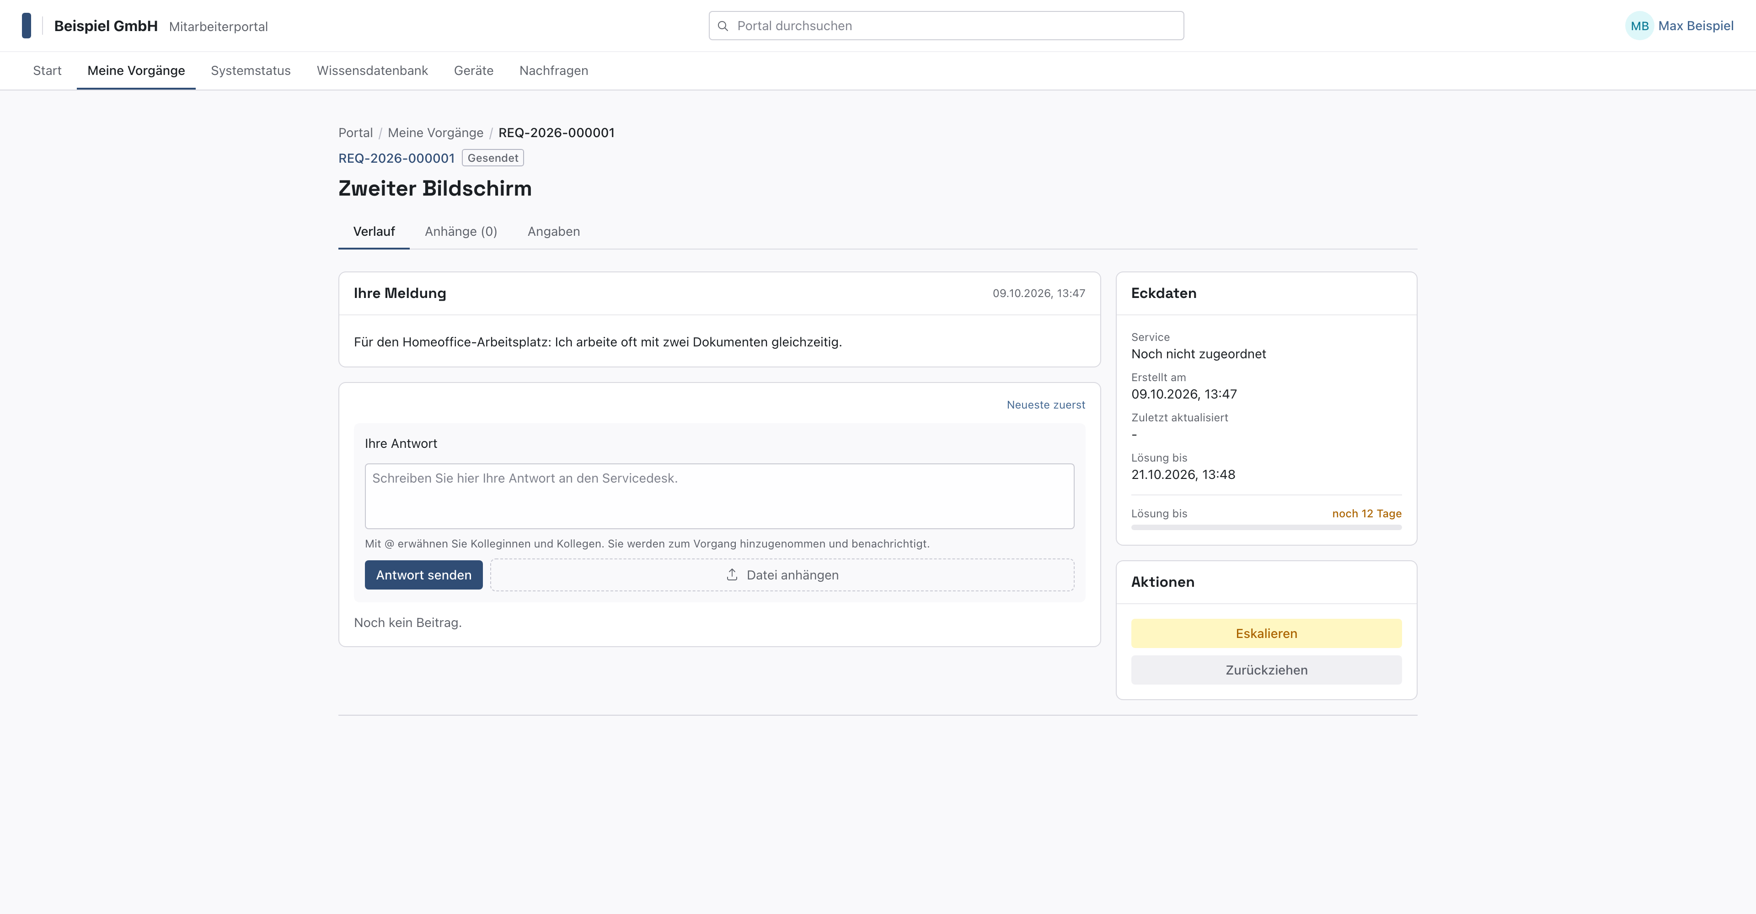The height and width of the screenshot is (914, 1756).
Task: Click the Eckdaten panel heading
Action: coord(1164,293)
